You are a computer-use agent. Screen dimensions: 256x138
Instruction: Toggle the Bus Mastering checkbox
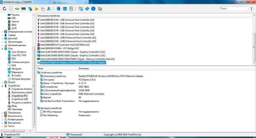point(41,115)
